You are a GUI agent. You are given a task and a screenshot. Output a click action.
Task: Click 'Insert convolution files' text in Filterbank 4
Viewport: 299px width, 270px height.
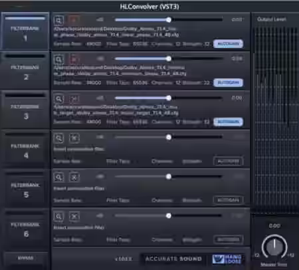79,149
